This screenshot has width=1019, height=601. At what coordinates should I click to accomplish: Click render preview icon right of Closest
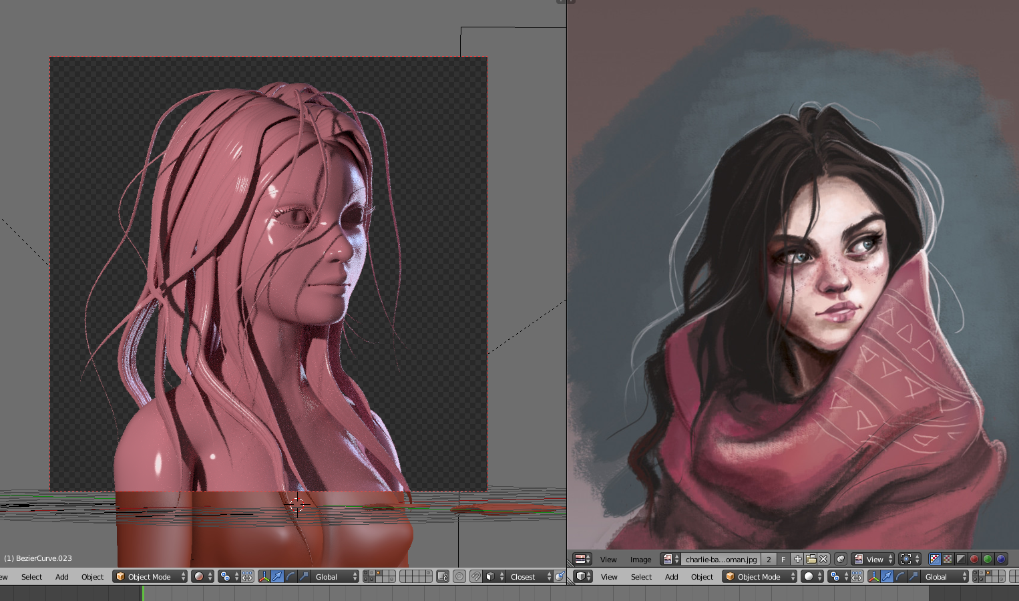560,576
